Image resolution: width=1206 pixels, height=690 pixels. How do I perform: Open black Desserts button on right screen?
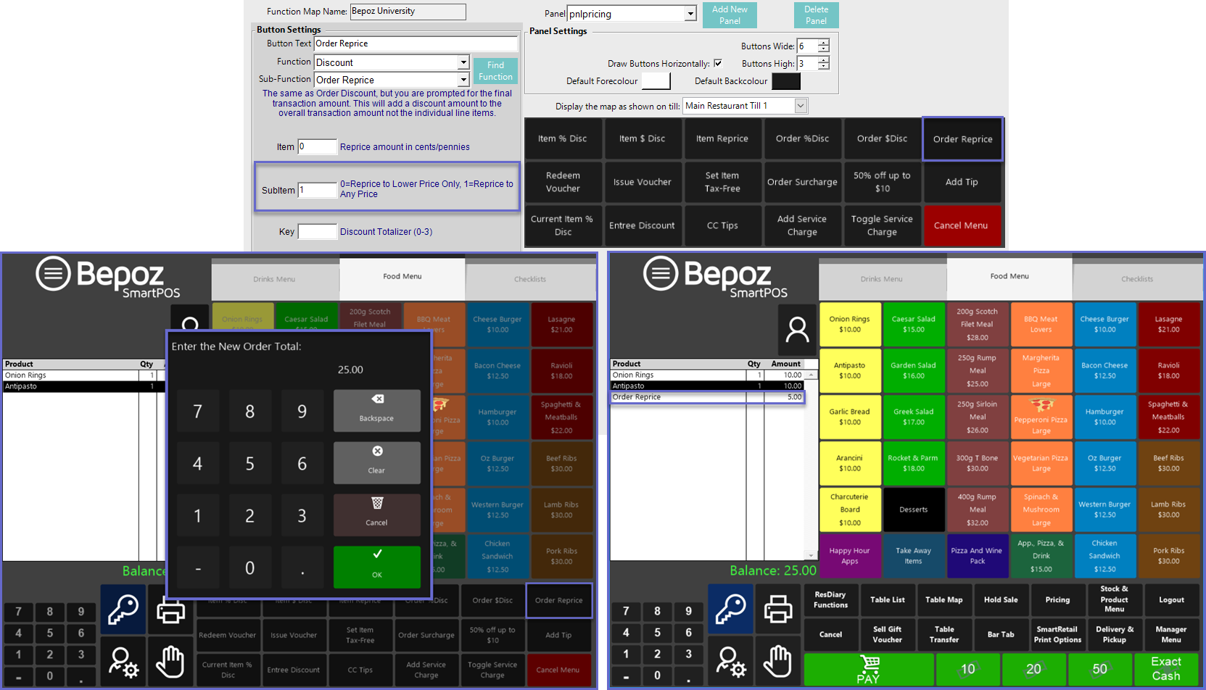point(913,510)
